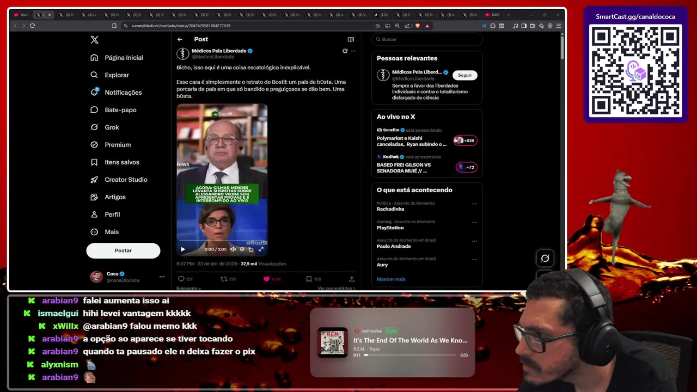Click @MedicoLiberdade handle in post
The image size is (697, 392).
[x=213, y=57]
